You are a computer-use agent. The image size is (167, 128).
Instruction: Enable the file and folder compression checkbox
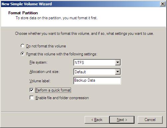[32, 98]
